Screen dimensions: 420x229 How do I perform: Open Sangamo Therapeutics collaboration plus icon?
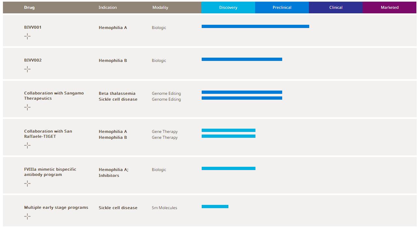[27, 107]
